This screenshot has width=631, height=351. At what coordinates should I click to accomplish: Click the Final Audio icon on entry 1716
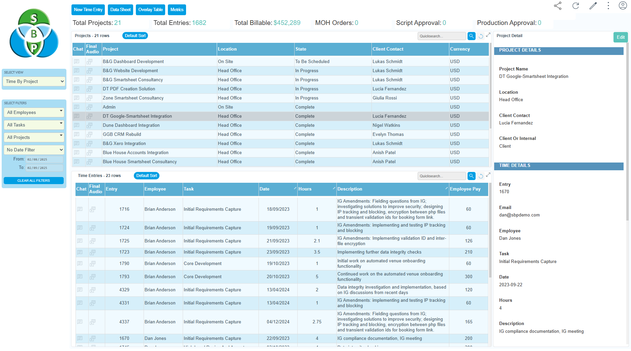click(93, 209)
